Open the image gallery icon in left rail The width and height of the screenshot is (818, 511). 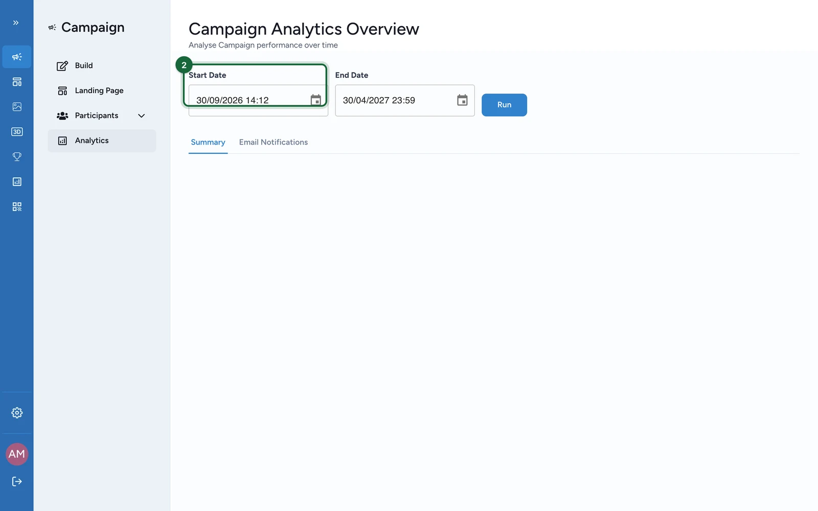point(17,107)
